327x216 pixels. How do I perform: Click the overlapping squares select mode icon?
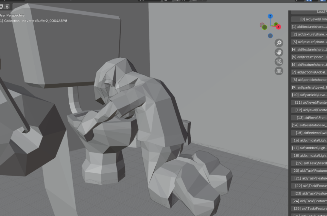tap(1, 7)
